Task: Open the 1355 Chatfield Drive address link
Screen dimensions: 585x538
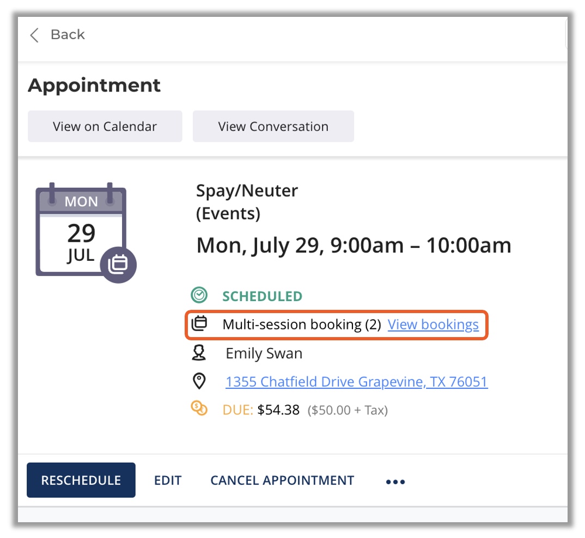Action: tap(356, 382)
